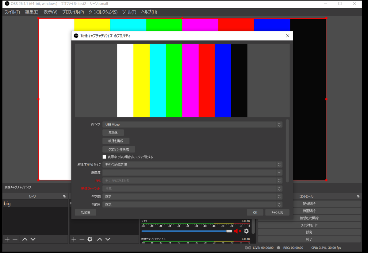Screen dimensions: 368x253
Task: Start recording with 録画開始
Action: point(309,211)
